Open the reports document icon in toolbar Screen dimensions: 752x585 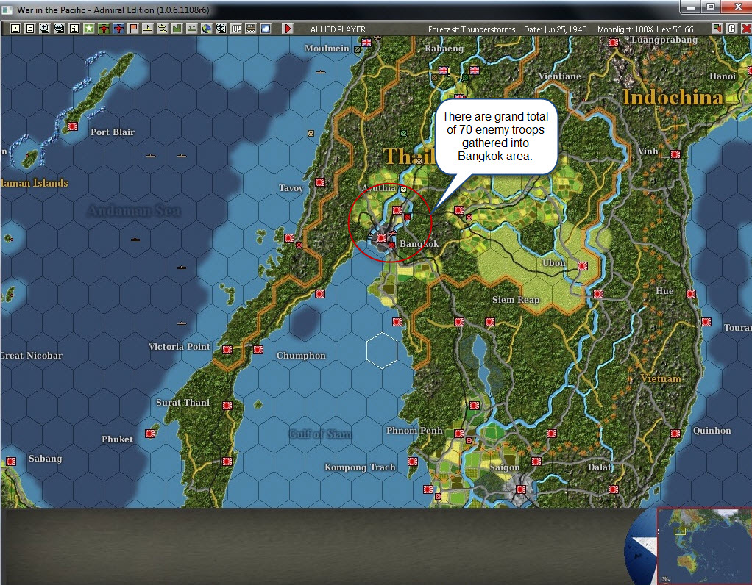pos(30,29)
